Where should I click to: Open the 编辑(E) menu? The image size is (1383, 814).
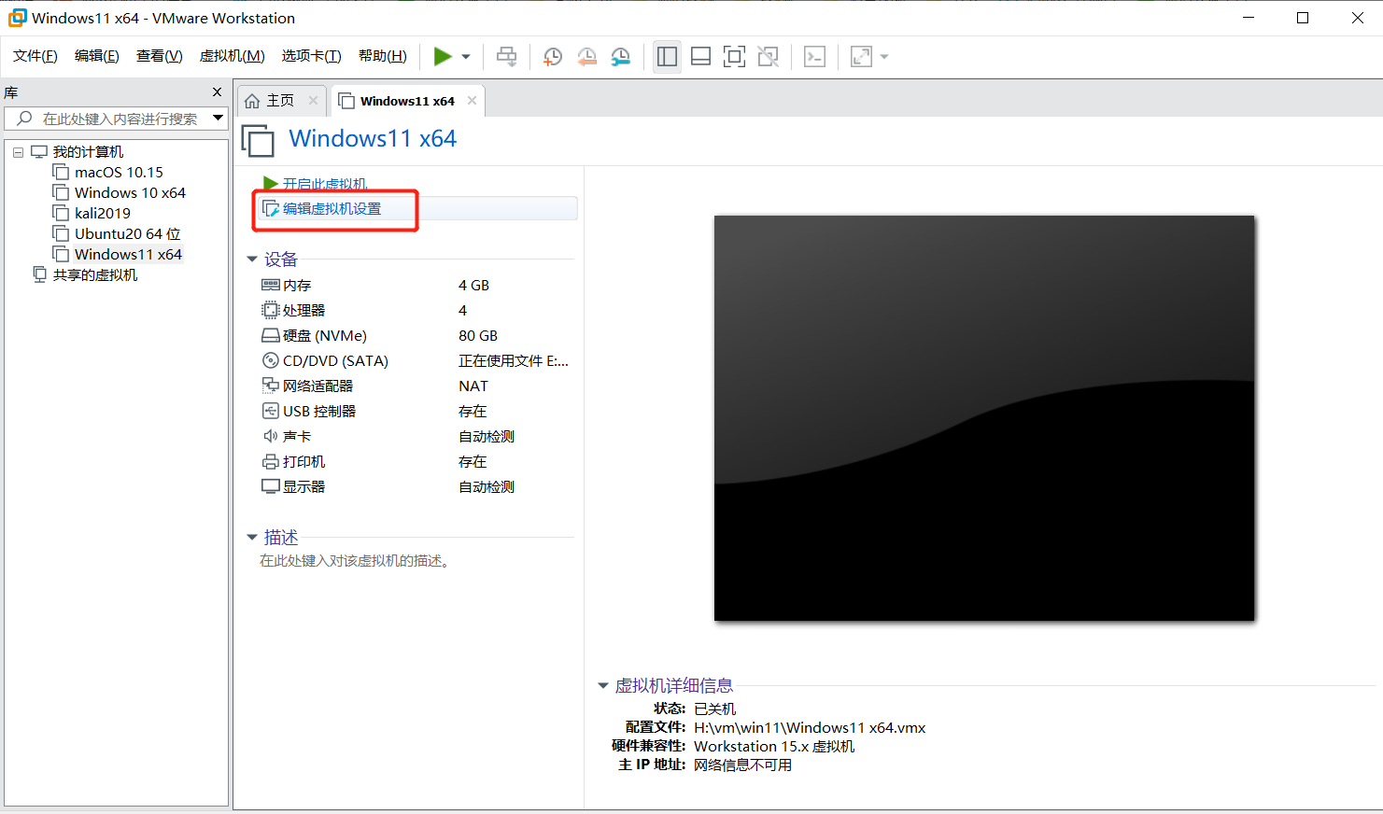(97, 56)
